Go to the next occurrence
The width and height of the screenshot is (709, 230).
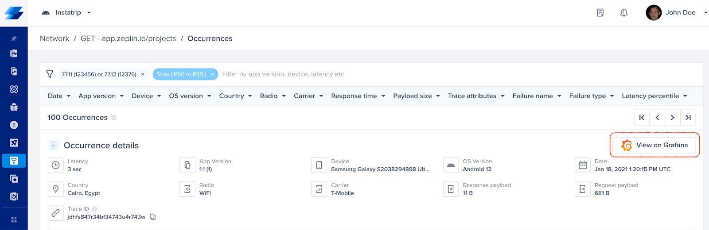coord(673,118)
